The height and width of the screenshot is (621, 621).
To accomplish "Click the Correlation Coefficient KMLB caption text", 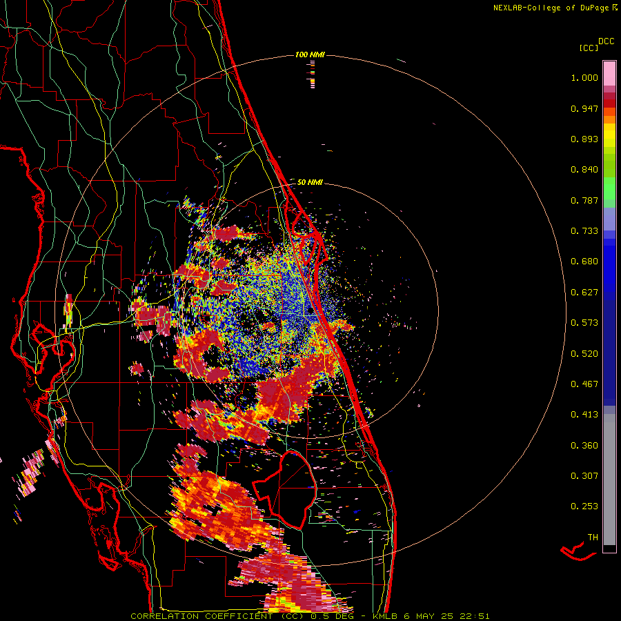I will point(310,616).
